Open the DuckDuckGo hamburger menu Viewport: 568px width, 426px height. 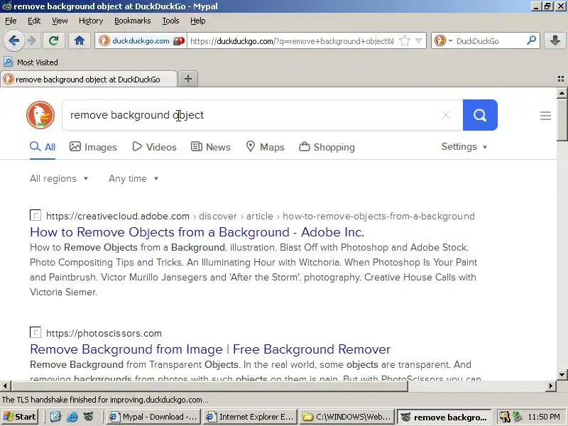click(x=545, y=116)
